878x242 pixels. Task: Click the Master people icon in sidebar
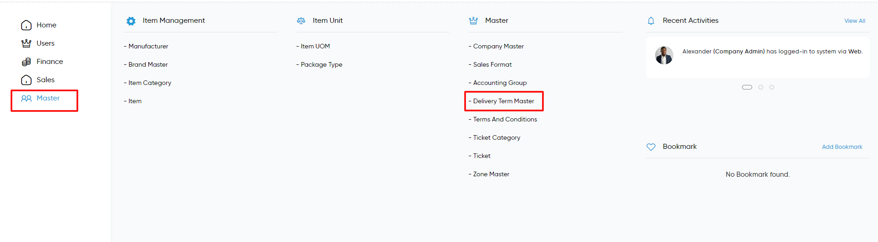[x=26, y=98]
